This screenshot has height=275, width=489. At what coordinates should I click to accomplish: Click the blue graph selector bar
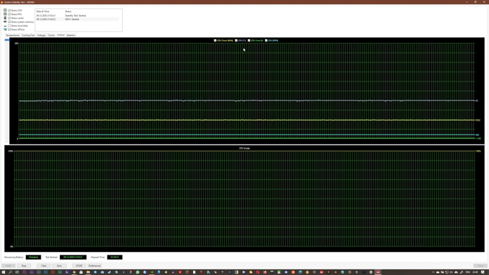pyautogui.click(x=7, y=40)
